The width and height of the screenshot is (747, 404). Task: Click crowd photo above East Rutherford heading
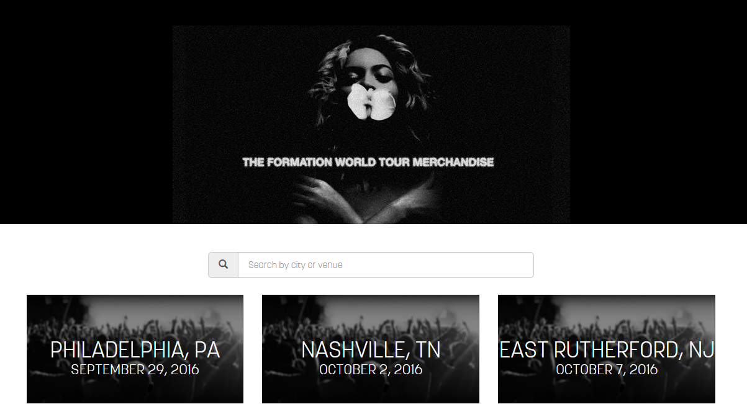coord(607,316)
